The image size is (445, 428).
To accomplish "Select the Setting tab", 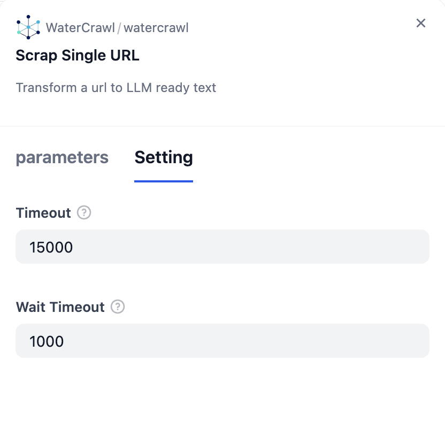I will [164, 158].
